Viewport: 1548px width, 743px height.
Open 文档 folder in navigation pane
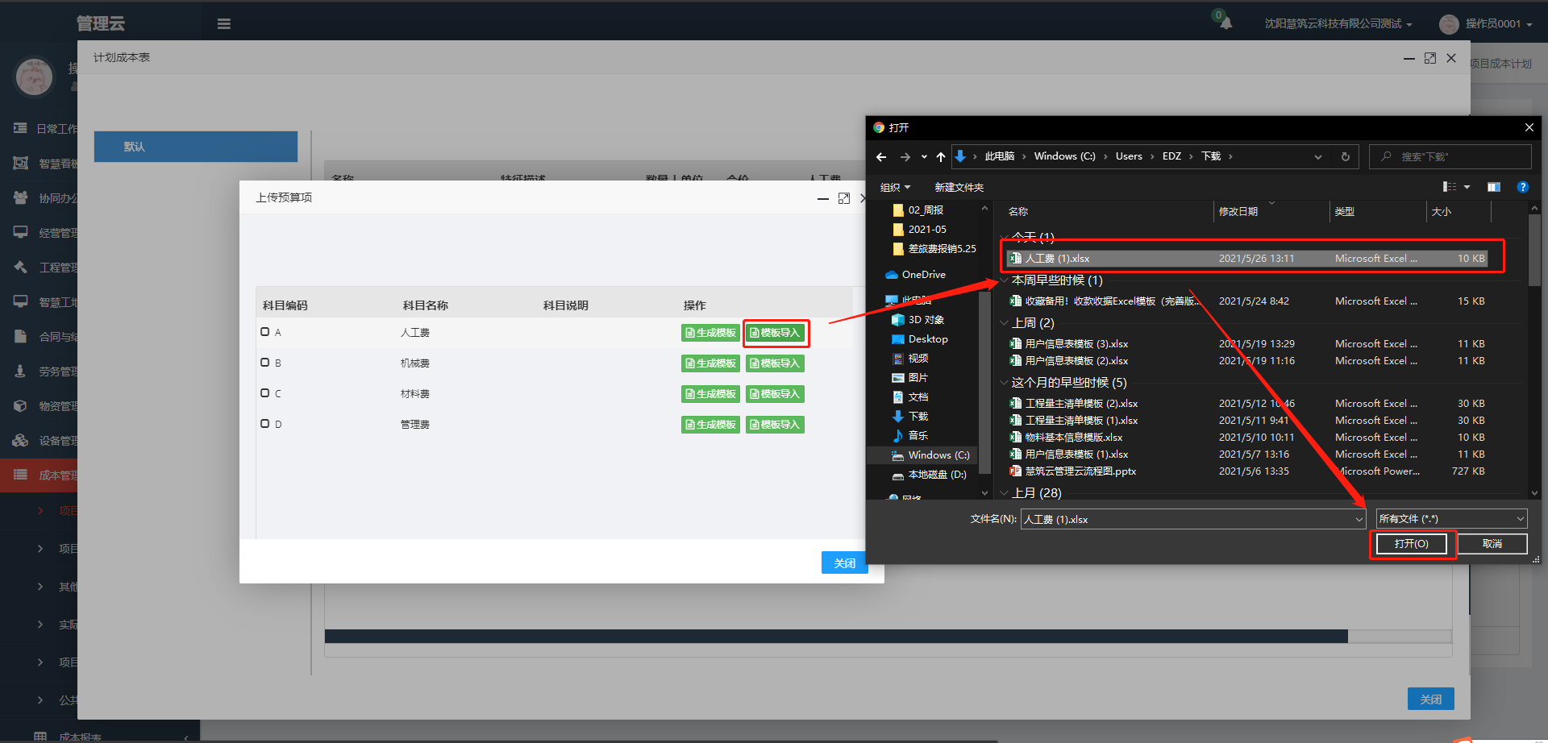910,397
